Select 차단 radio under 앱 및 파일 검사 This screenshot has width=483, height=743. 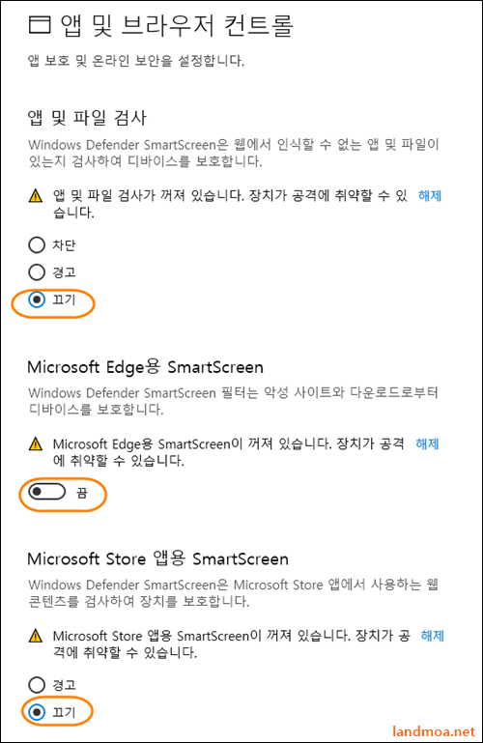(37, 245)
